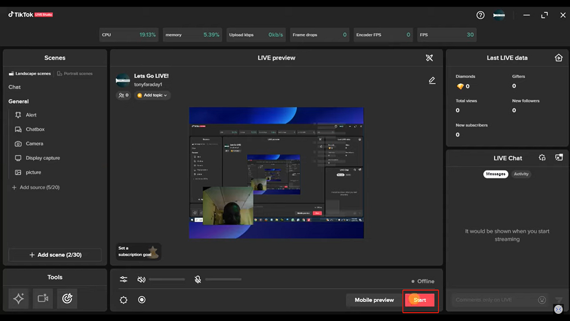
Task: Adjust the microphone volume slider
Action: tap(223, 279)
